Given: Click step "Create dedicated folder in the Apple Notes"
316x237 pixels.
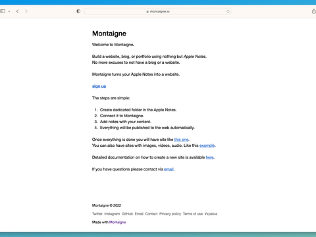Looking at the screenshot, I should pos(138,110).
